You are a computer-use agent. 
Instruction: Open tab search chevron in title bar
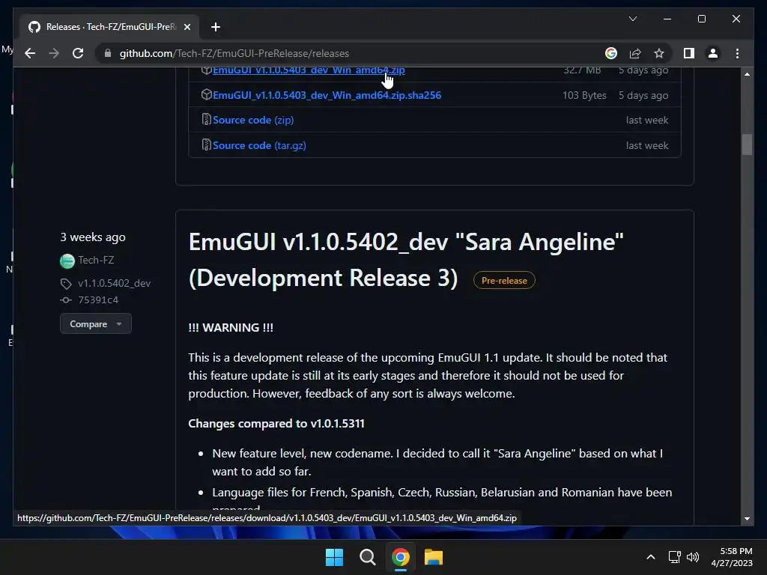[632, 19]
